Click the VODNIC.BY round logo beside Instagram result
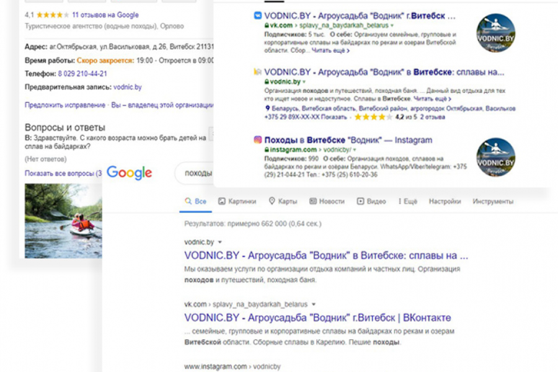 (496, 157)
